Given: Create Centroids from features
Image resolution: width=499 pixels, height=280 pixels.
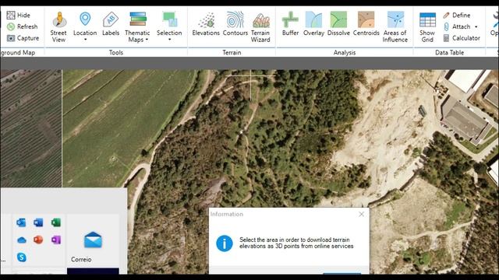Looking at the screenshot, I should 366,24.
